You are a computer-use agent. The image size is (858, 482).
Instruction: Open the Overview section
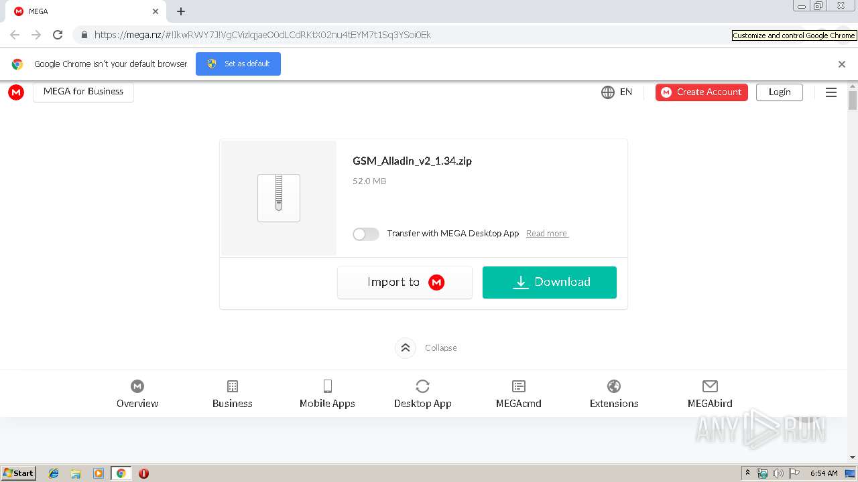(x=137, y=394)
